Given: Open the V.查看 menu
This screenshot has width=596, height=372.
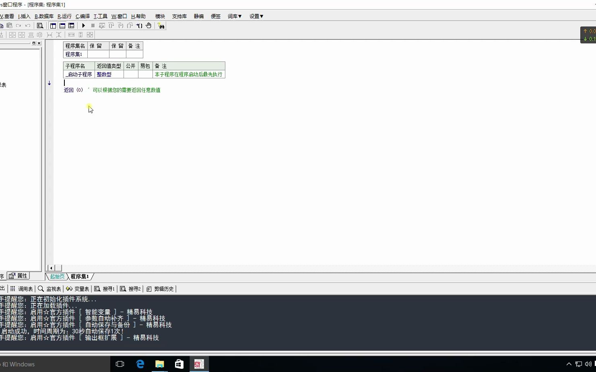Looking at the screenshot, I should pyautogui.click(x=7, y=16).
